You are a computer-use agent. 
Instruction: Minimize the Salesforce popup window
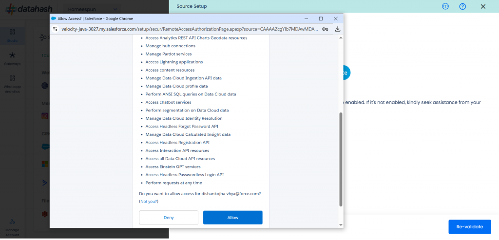tap(306, 18)
